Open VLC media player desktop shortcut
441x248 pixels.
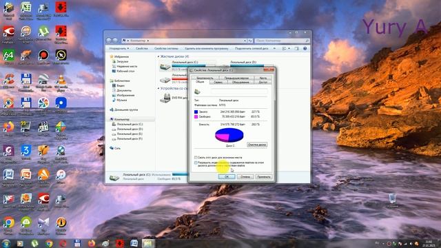point(61,80)
